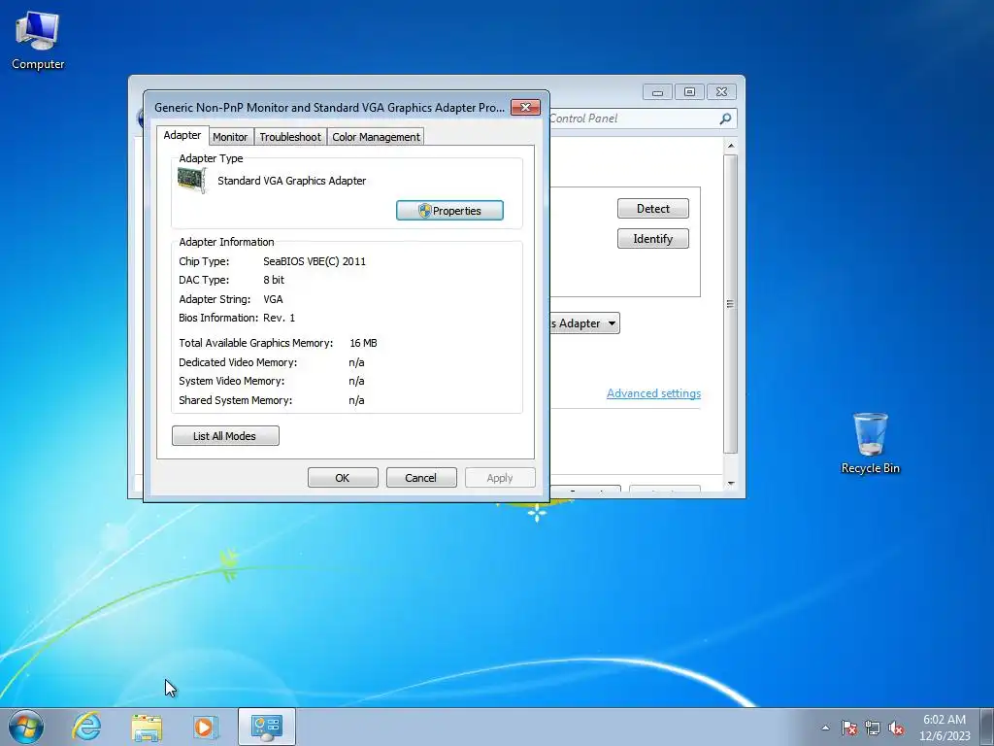Open the Troubleshoot tab

point(290,137)
